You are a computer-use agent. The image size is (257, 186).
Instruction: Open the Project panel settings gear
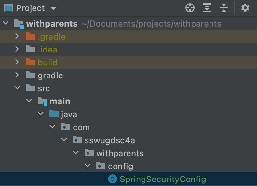(x=245, y=8)
